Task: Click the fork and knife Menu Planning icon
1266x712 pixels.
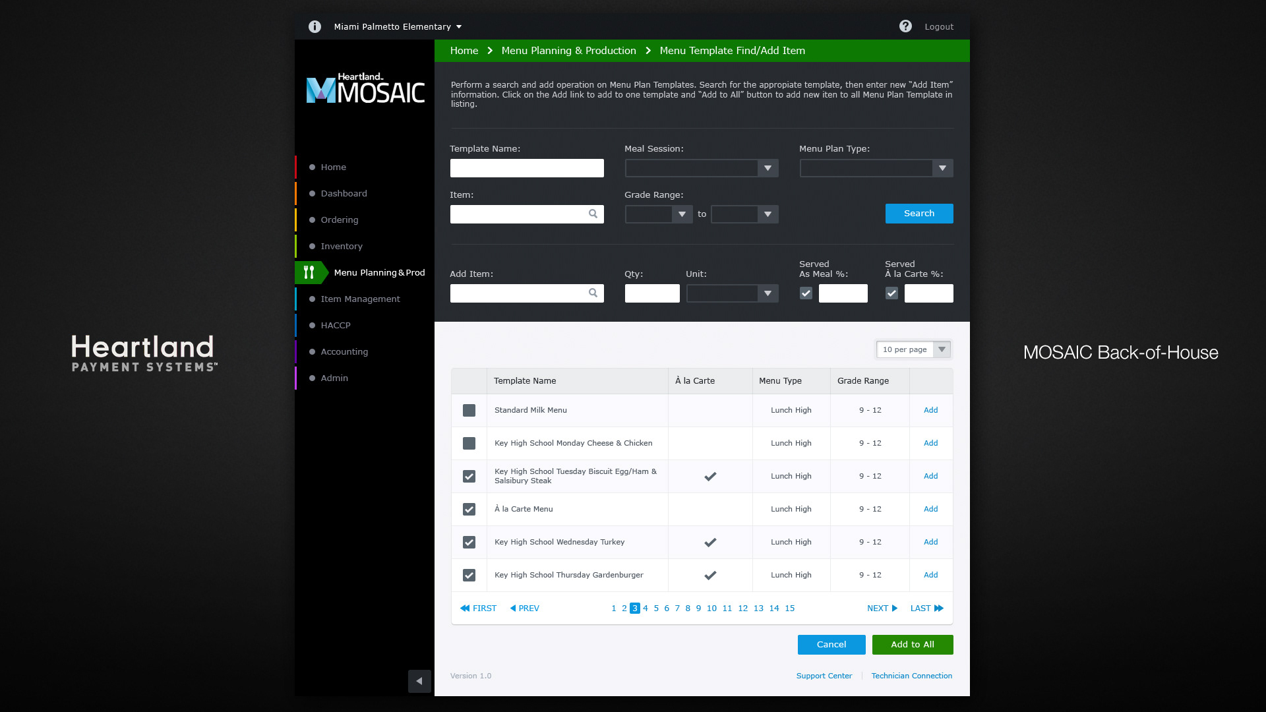Action: (309, 272)
